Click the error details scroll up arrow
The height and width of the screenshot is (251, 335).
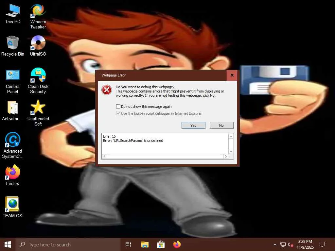pos(231,136)
